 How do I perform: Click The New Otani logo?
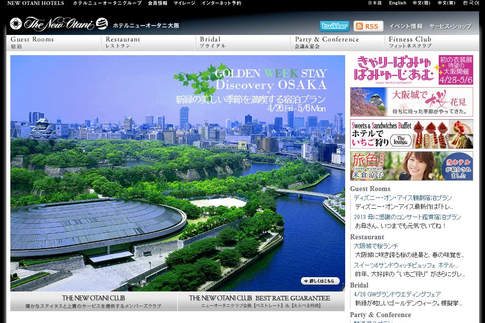pos(59,24)
